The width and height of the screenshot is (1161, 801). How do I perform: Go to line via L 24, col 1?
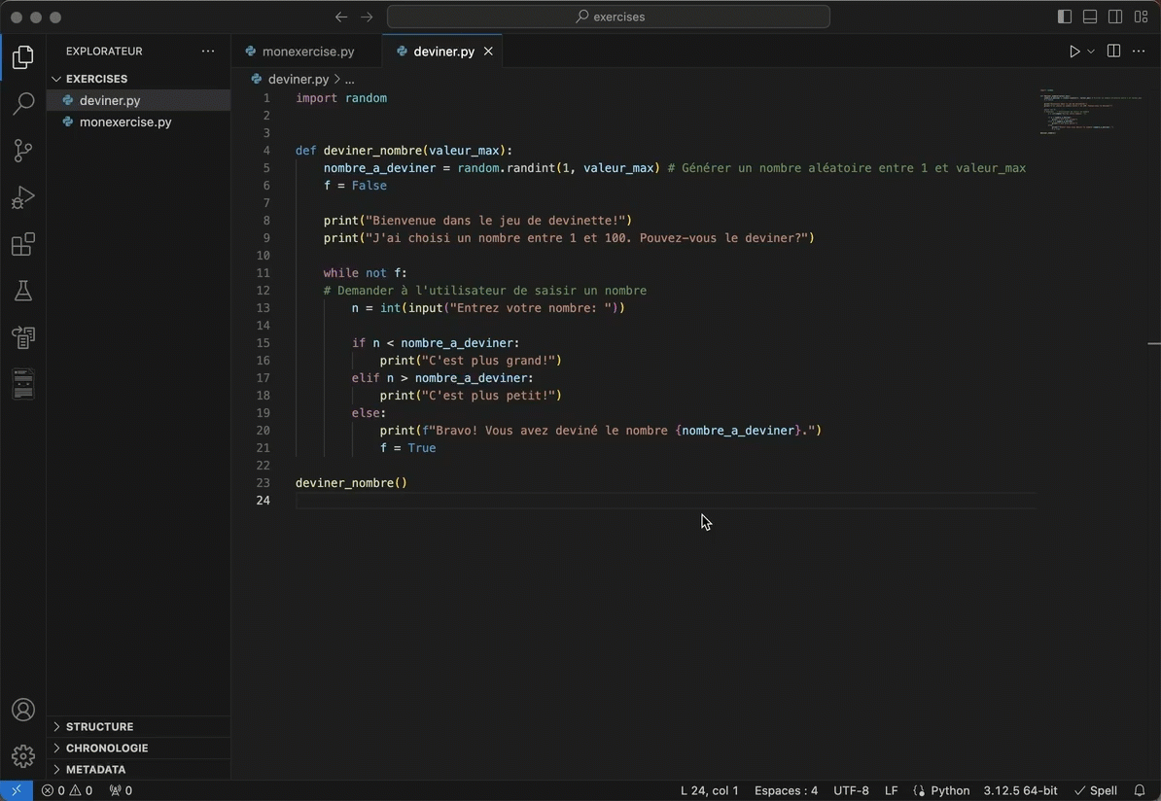(x=709, y=790)
